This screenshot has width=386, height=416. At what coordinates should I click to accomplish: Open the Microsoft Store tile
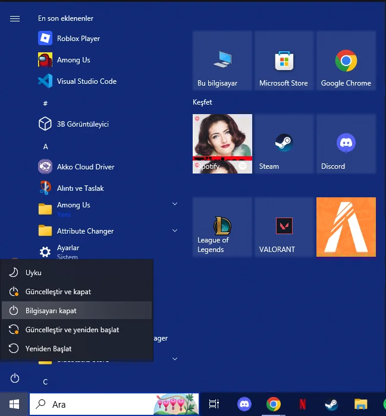pos(284,61)
